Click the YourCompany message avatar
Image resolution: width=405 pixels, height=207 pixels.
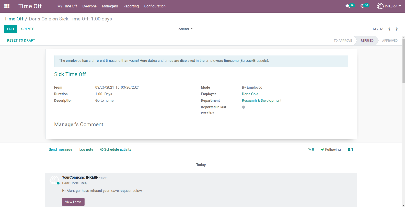coord(55,180)
